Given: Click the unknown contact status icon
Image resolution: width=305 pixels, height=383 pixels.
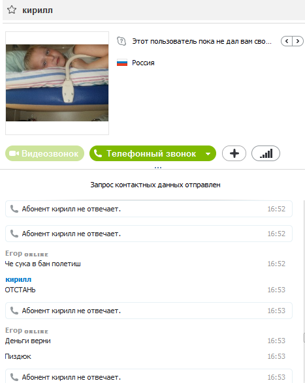Looking at the screenshot, I should point(121,41).
